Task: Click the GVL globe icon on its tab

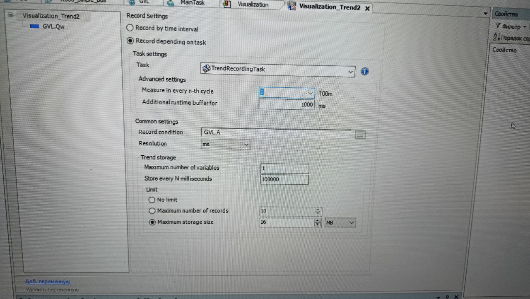Action: tap(132, 2)
